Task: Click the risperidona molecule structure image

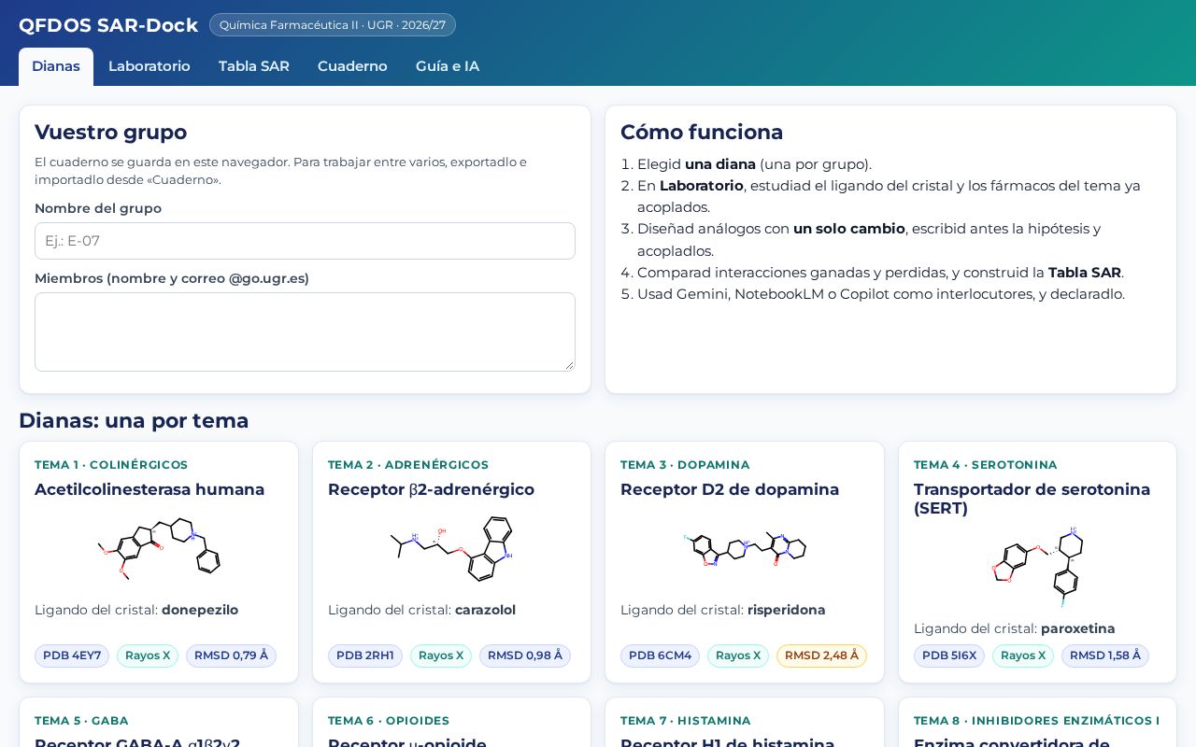Action: [x=745, y=550]
